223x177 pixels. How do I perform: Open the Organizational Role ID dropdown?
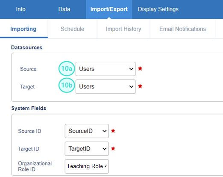click(x=87, y=166)
